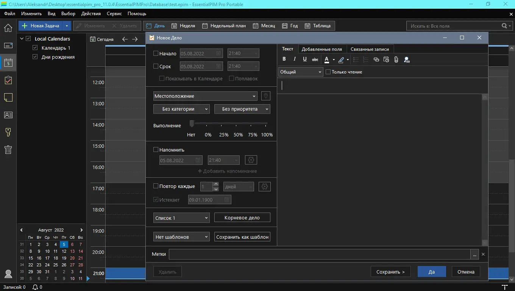
Task: Check the Только чтение option
Action: [328, 72]
